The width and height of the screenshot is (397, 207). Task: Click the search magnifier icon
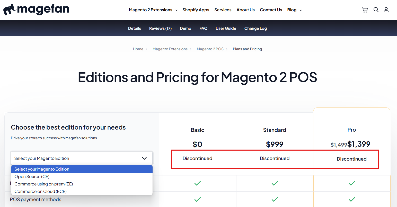point(376,10)
